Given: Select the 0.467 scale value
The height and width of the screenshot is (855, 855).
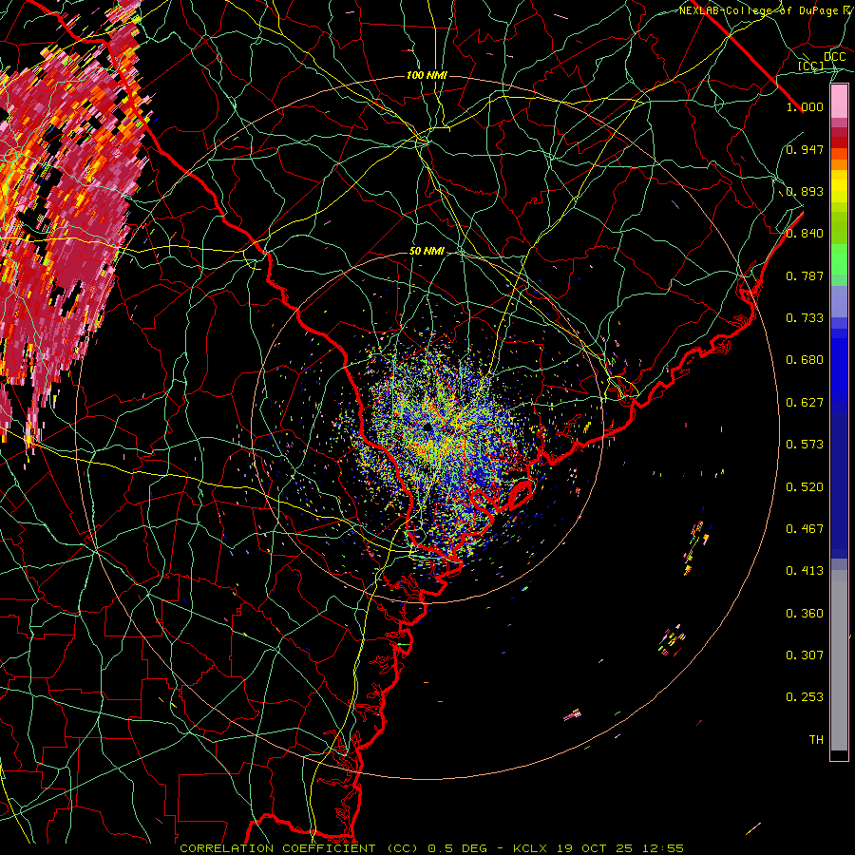Looking at the screenshot, I should click(x=805, y=529).
